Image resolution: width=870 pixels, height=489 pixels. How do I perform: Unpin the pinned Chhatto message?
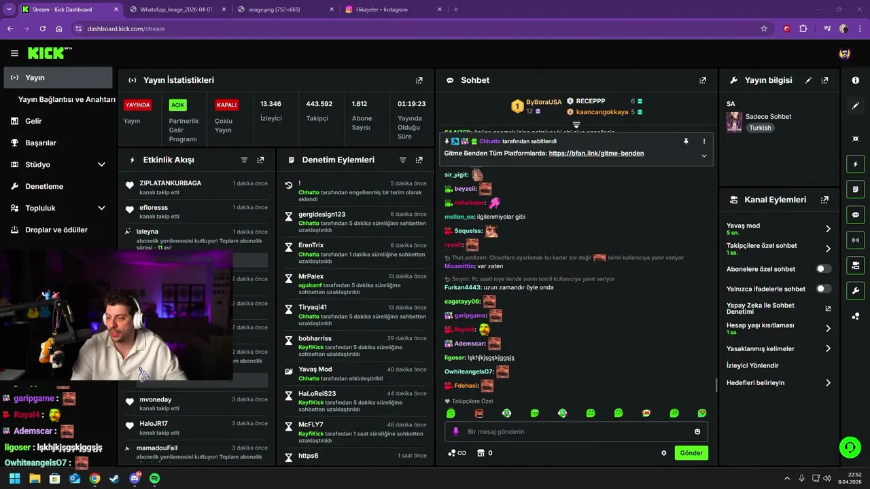point(686,141)
